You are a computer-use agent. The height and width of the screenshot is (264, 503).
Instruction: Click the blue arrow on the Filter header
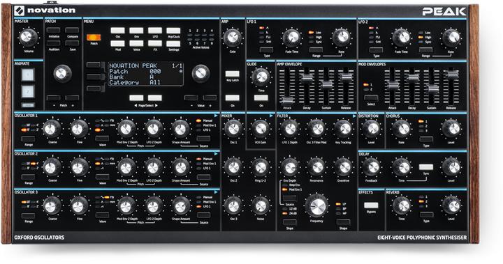(354, 116)
